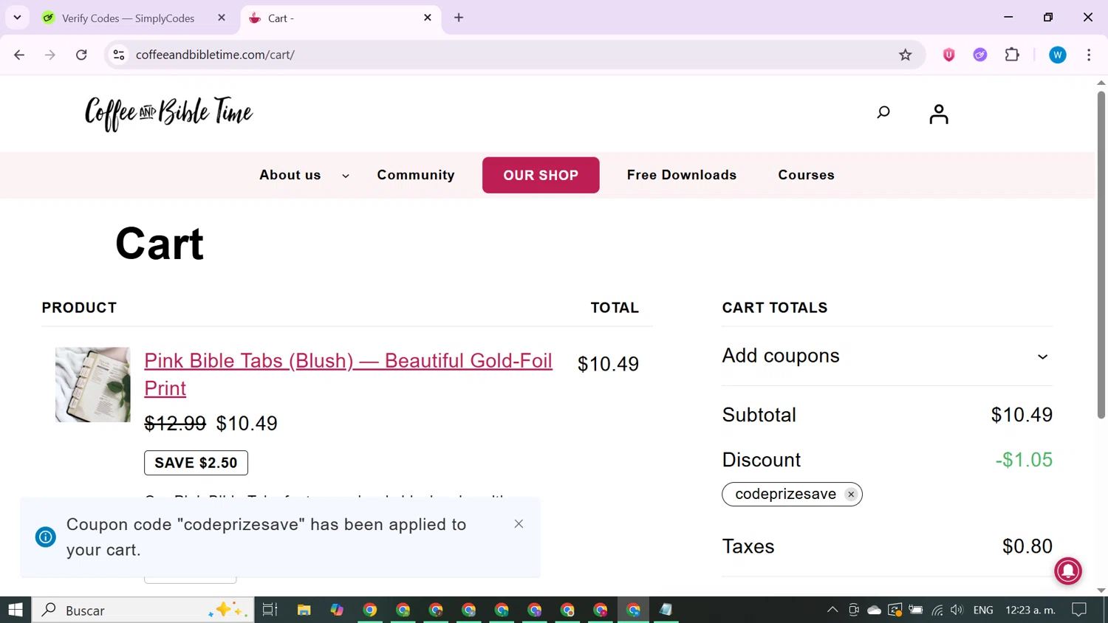Open the OneDrive cloud tray icon

point(874,610)
